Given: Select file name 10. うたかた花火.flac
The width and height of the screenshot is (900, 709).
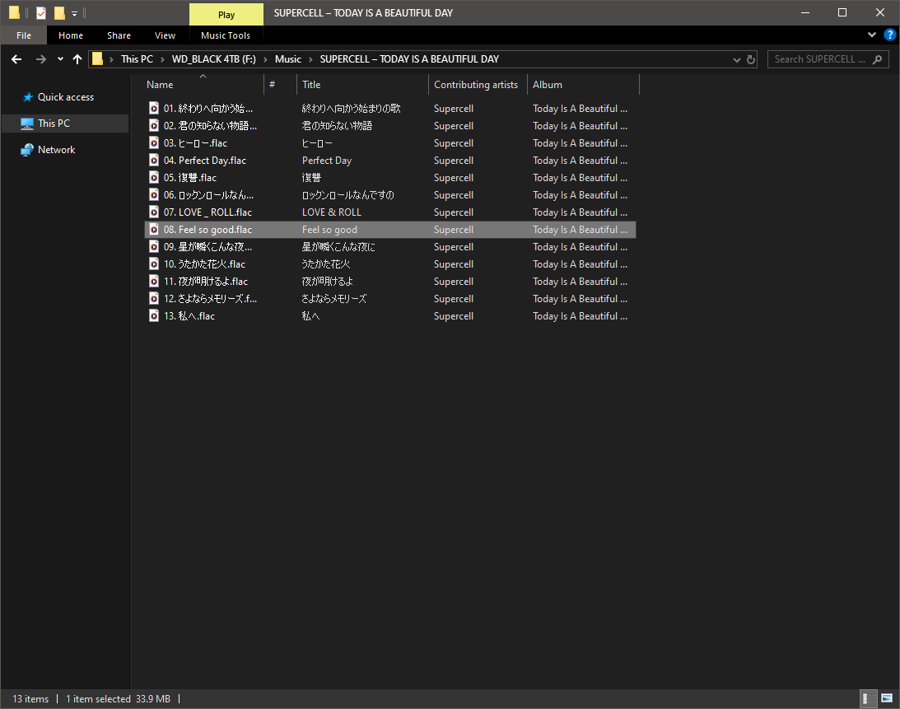Looking at the screenshot, I should click(204, 264).
